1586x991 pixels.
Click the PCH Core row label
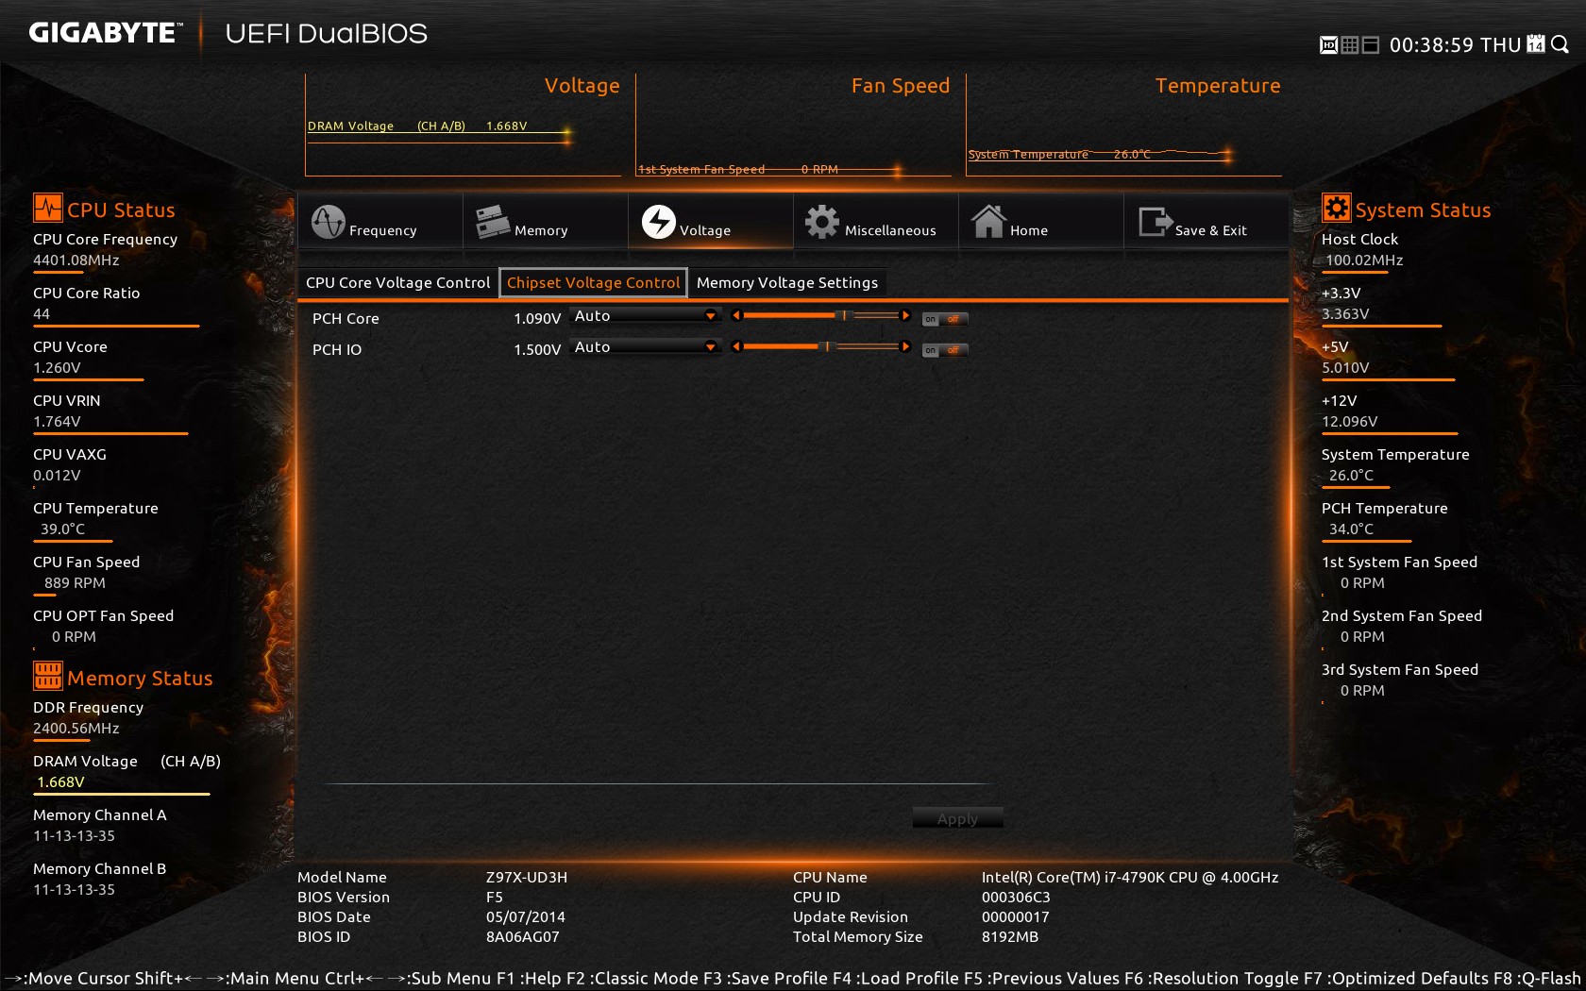click(x=346, y=319)
